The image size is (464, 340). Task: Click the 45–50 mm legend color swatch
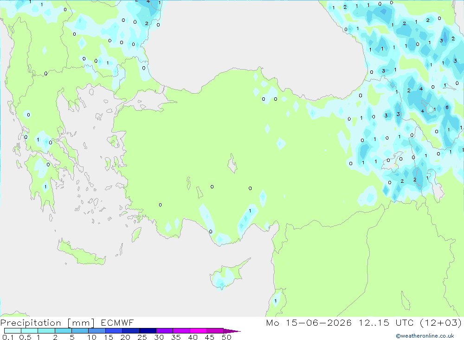[215, 331]
